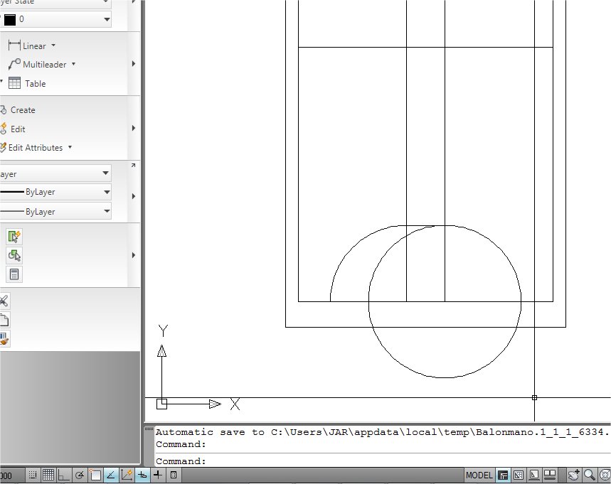Click the Create block button

click(x=18, y=110)
